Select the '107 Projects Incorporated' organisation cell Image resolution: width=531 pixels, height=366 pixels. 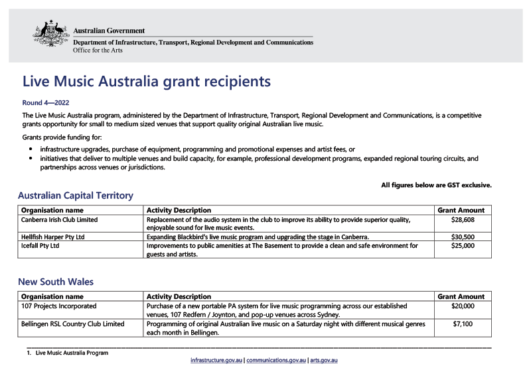click(59, 306)
